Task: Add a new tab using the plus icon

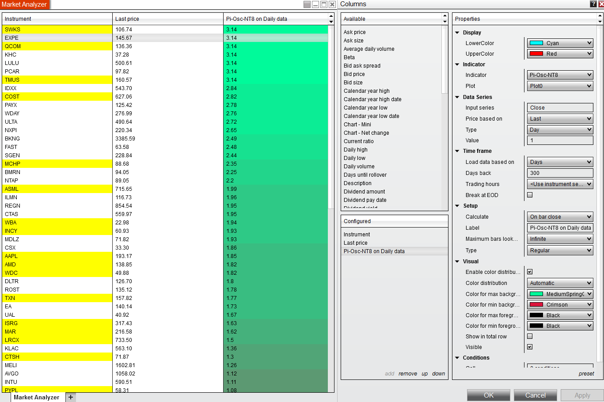Action: [70, 397]
